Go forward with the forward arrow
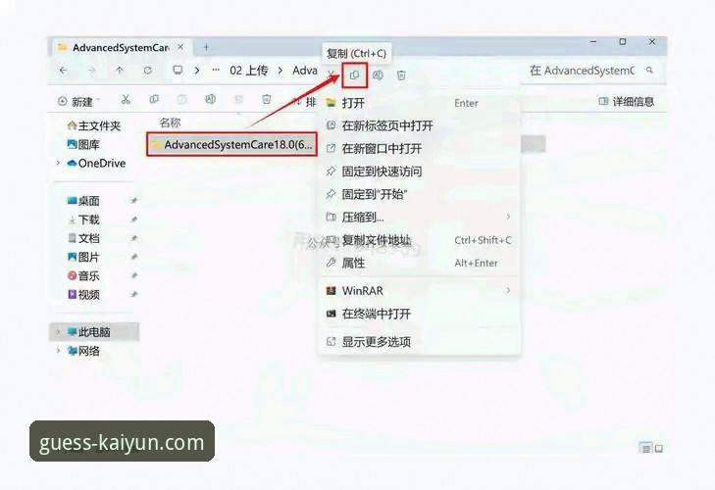This screenshot has width=715, height=490. point(92,71)
